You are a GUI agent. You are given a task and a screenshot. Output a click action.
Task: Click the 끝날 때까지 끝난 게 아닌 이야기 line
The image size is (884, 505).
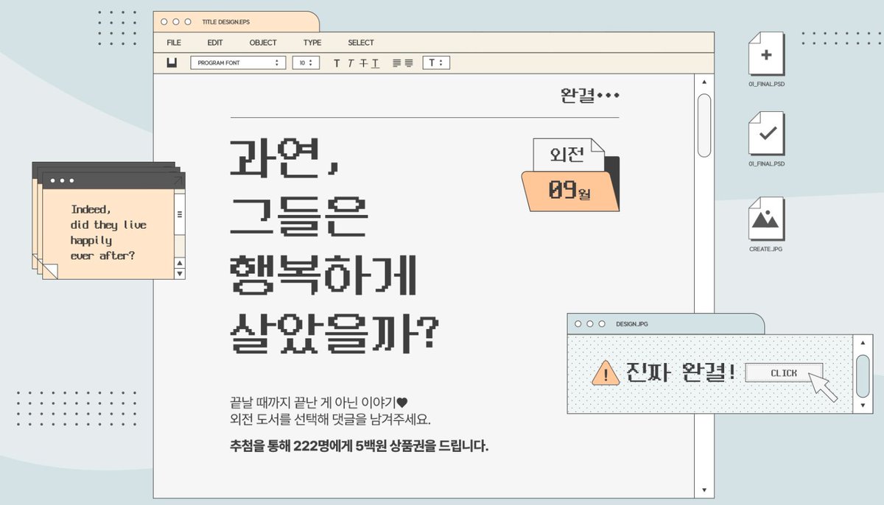(x=318, y=403)
